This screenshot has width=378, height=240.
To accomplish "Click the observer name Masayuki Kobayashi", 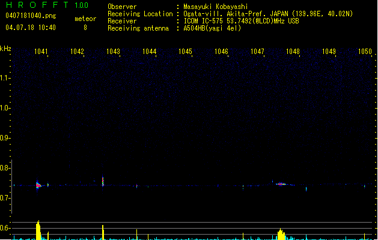I will [x=216, y=7].
